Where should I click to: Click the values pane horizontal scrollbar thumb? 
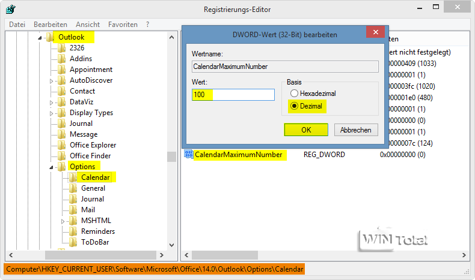(x=225, y=255)
